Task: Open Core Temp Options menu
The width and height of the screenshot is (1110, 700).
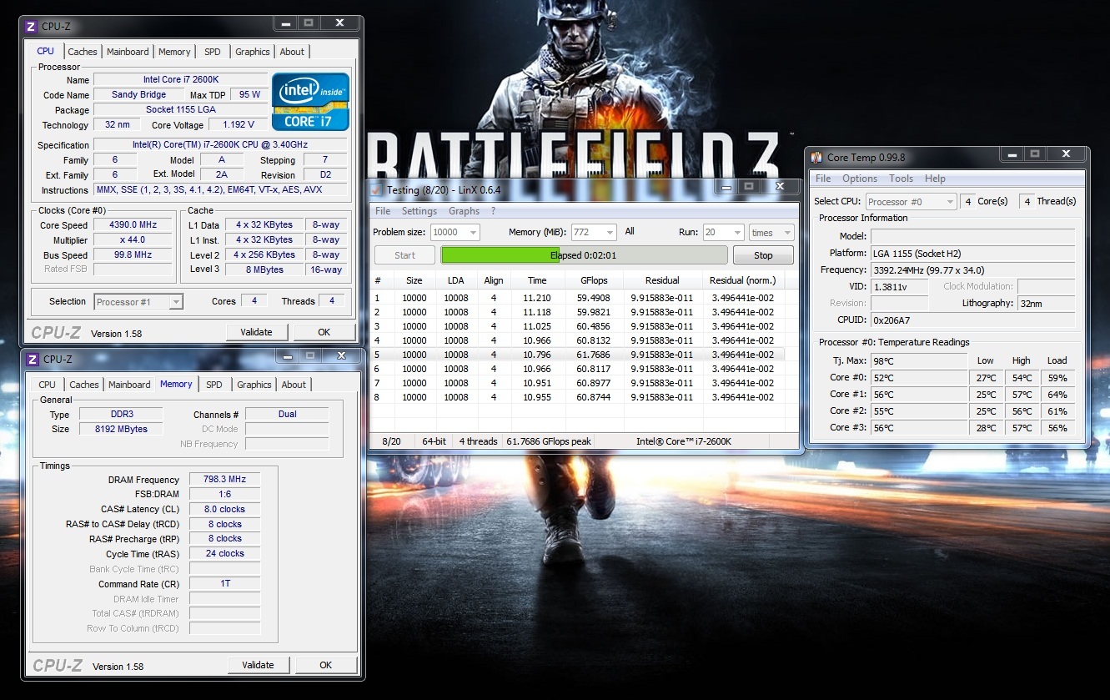Action: tap(860, 179)
